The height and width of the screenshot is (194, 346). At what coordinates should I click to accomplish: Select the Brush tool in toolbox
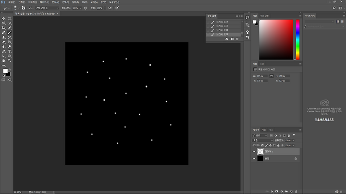(x=10, y=33)
